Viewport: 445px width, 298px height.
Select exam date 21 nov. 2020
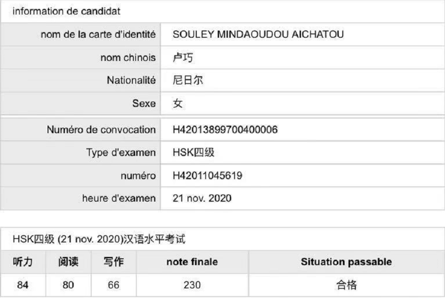202,198
